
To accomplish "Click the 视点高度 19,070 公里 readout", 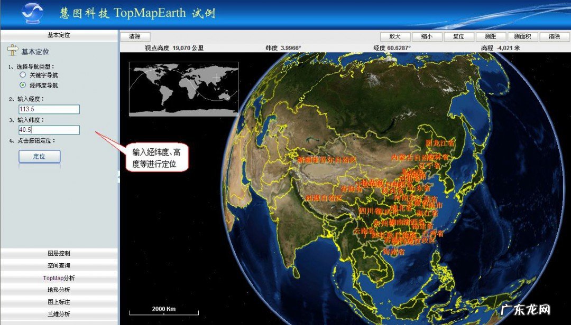I will pos(174,48).
